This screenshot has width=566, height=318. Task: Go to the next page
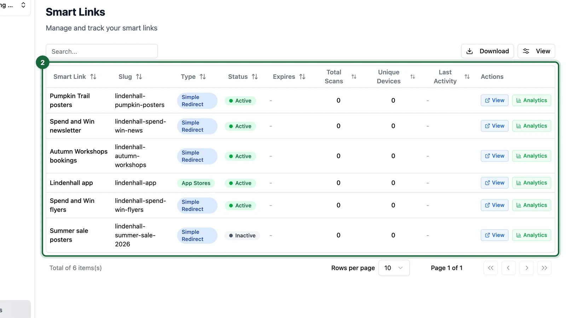click(526, 268)
